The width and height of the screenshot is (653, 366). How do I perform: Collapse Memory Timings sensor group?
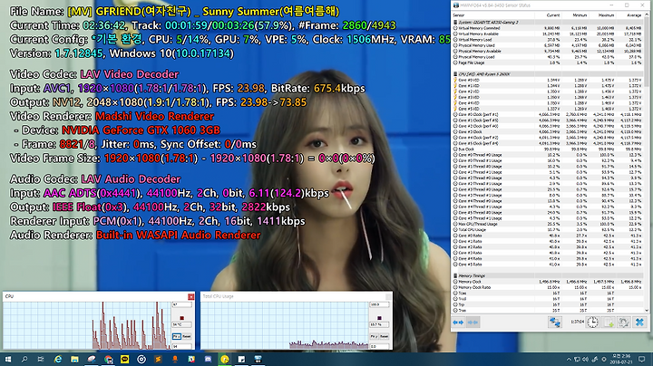(455, 275)
